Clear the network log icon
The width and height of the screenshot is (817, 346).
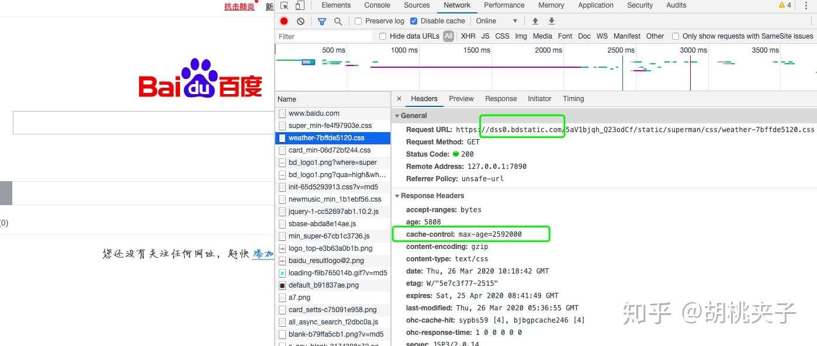(x=300, y=21)
